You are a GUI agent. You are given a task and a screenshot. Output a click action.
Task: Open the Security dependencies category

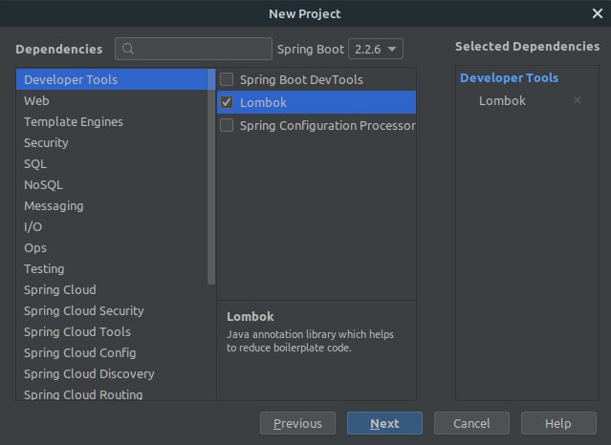point(46,142)
